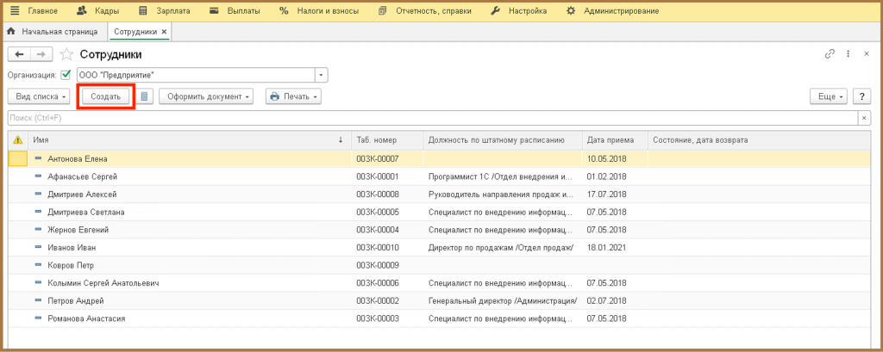Click the Создать button

[x=106, y=96]
